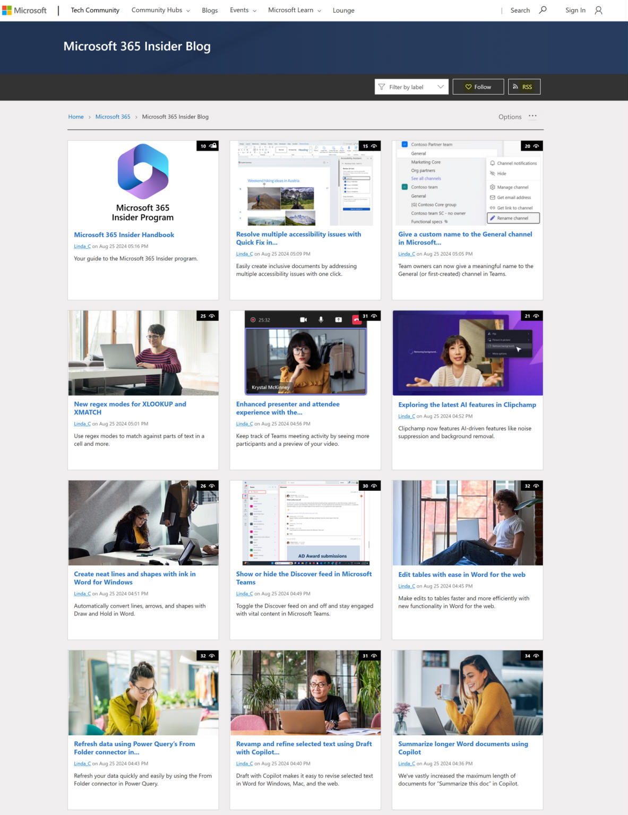Open Refresh data using Power Query article
Viewport: 628px width, 815px height.
tap(134, 748)
